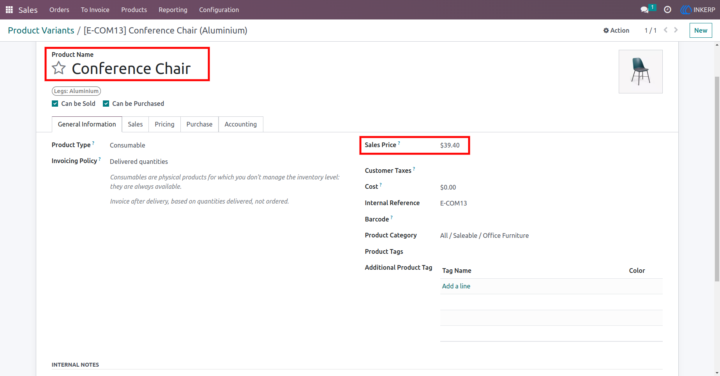
Task: Open Cost field help question mark
Action: [x=381, y=184]
